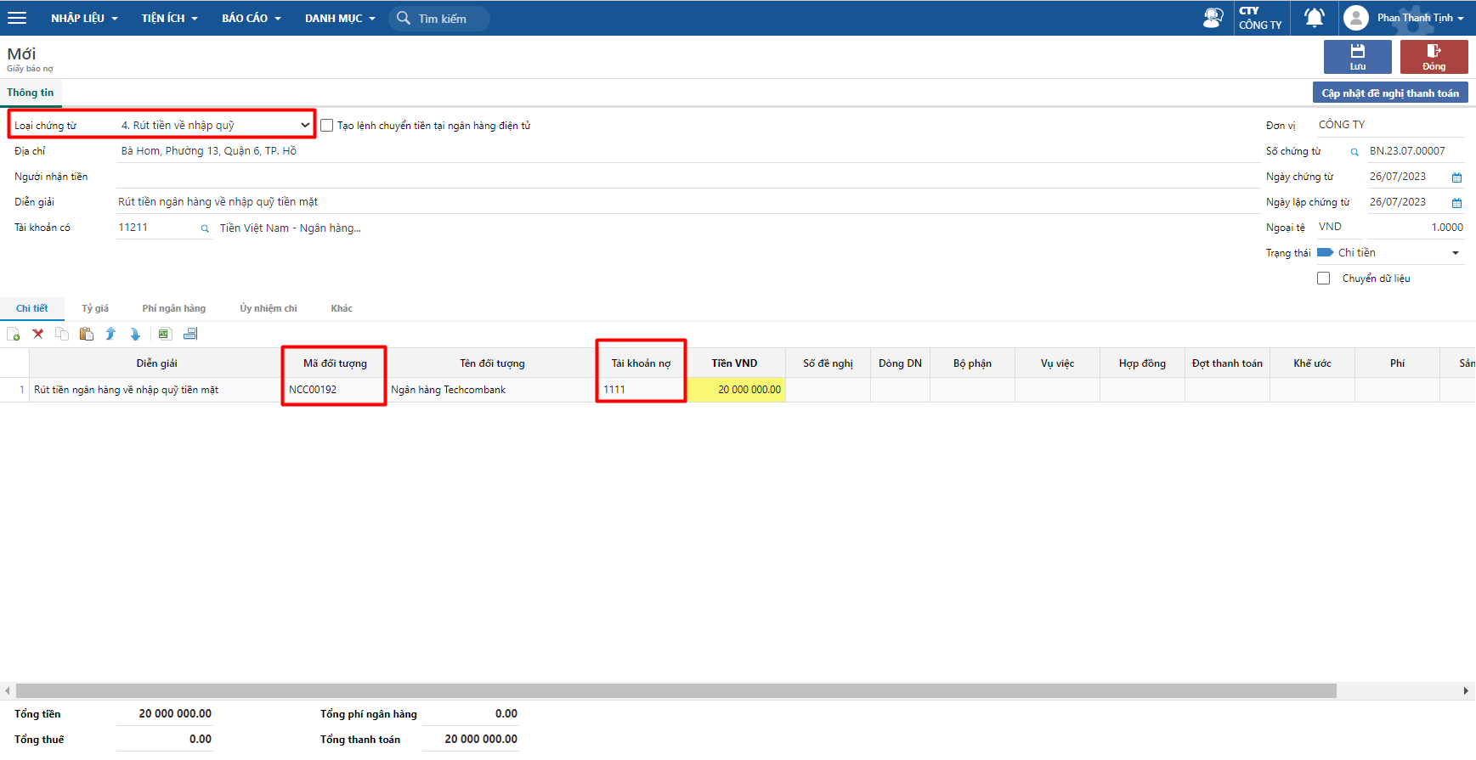The height and width of the screenshot is (760, 1476).
Task: Open Phan Thanh Tịnh user menu
Action: [x=1405, y=18]
